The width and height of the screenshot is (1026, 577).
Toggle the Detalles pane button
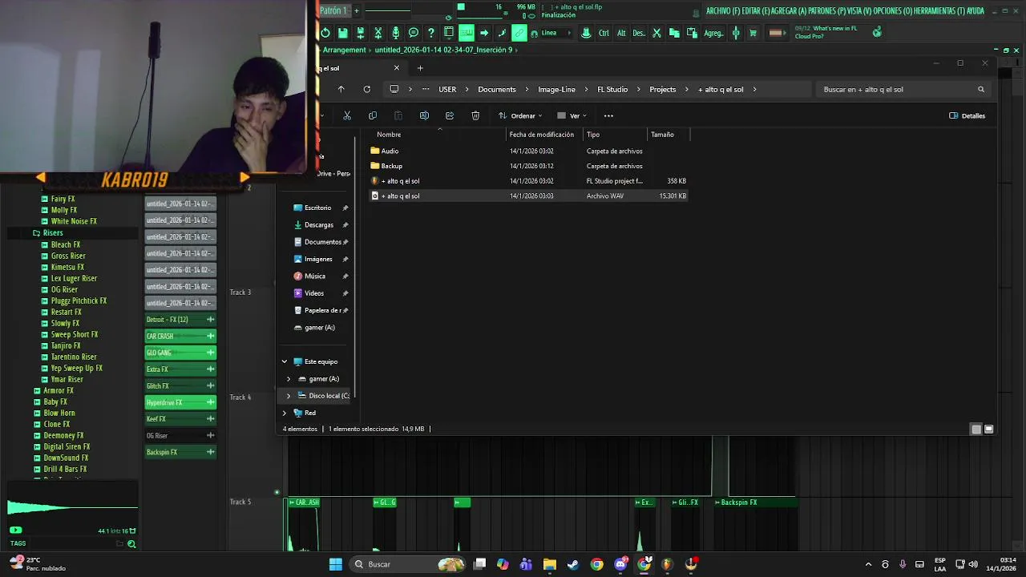click(x=967, y=115)
